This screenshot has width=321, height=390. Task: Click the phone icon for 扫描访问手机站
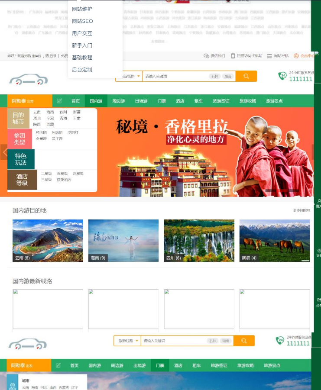(233, 56)
